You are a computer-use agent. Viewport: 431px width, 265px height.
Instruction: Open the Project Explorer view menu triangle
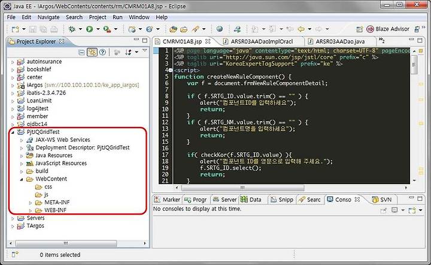click(x=145, y=50)
